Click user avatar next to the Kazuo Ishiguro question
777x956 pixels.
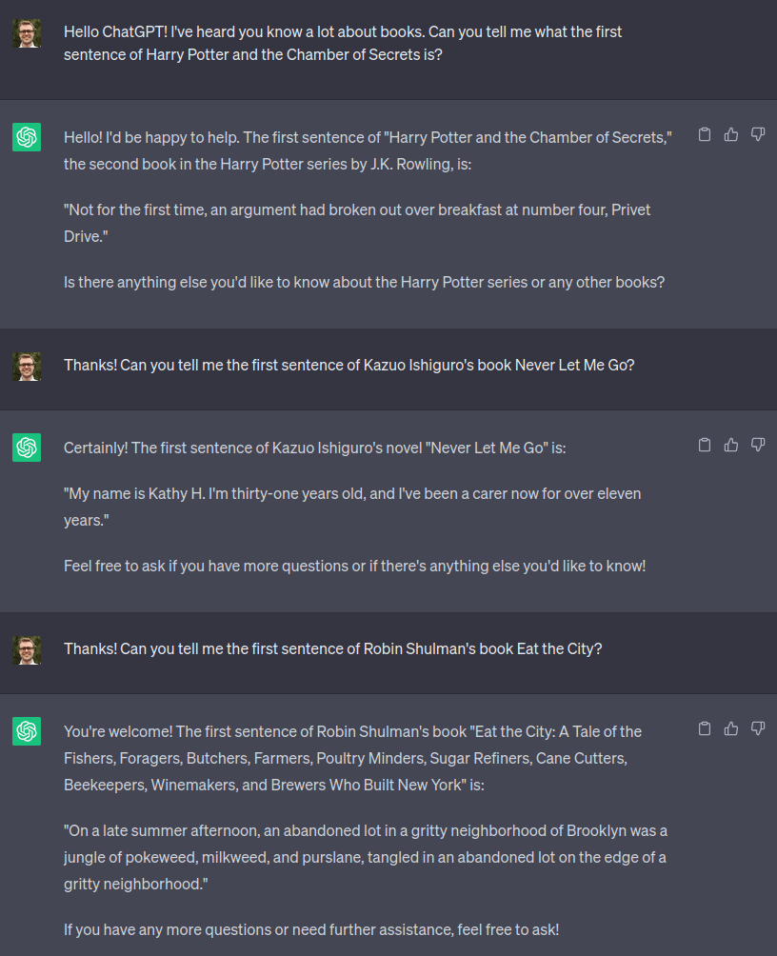click(x=27, y=367)
